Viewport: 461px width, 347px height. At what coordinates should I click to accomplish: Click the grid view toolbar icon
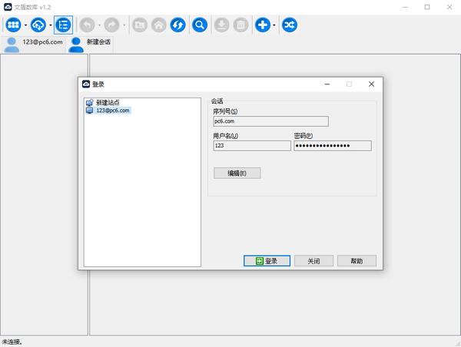click(x=13, y=25)
